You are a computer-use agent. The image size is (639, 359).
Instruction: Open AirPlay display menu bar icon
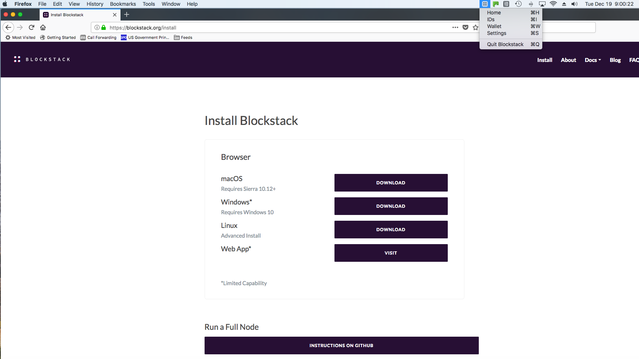542,4
